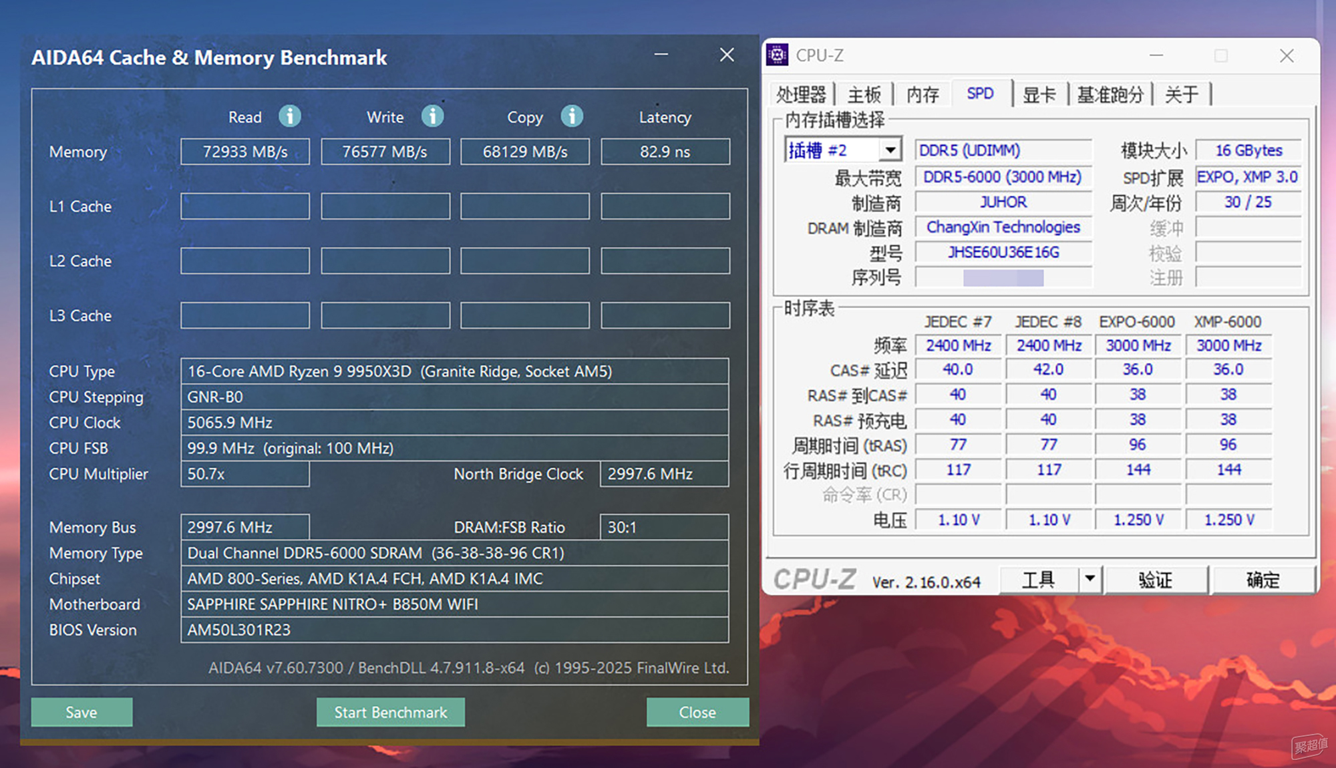The height and width of the screenshot is (768, 1336).
Task: Click the Write info icon
Action: pyautogui.click(x=432, y=116)
